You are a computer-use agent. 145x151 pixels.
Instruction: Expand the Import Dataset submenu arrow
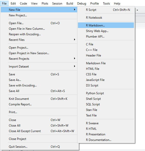[x=74, y=66]
